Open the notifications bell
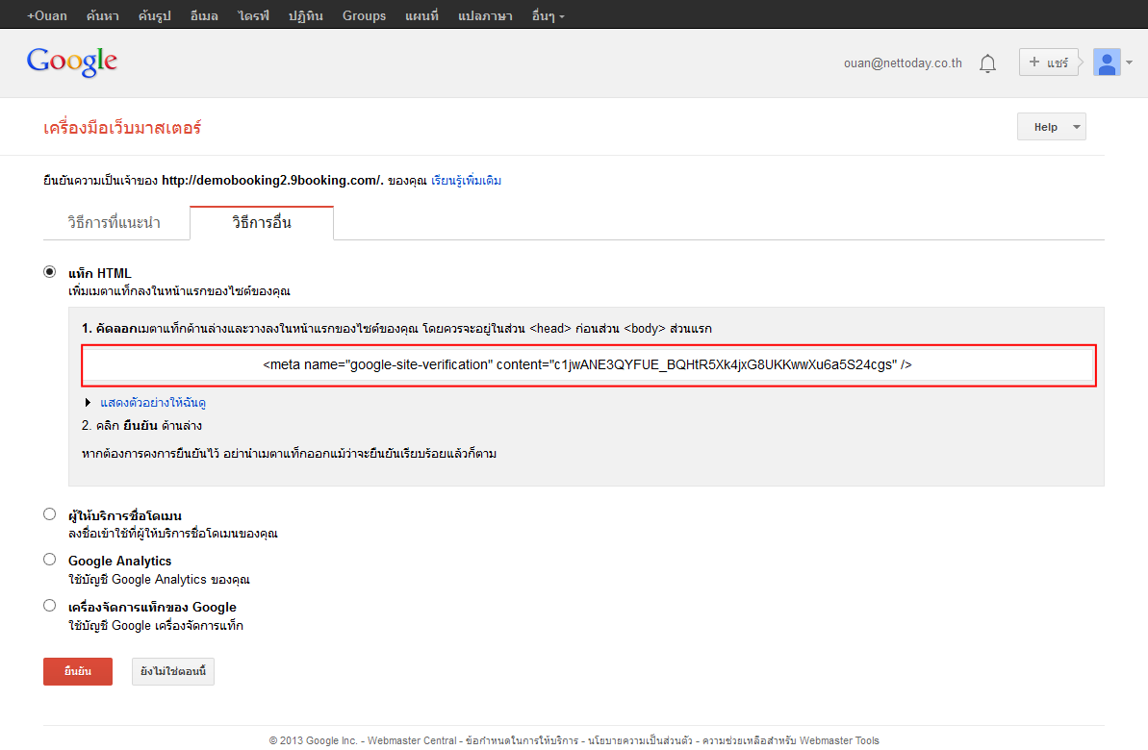1148x750 pixels. (987, 63)
